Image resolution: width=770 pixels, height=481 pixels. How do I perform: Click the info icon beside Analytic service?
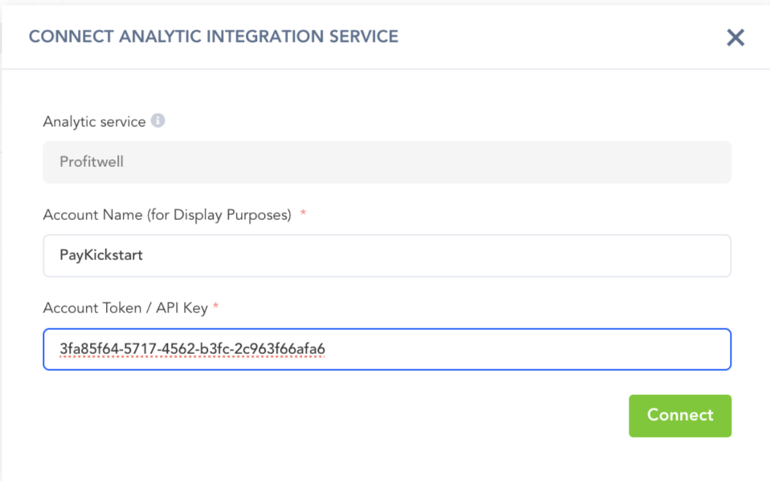158,121
